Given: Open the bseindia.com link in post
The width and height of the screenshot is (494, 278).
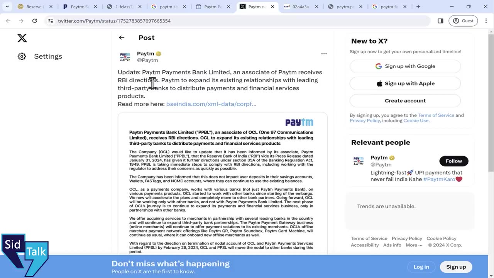Looking at the screenshot, I should [211, 104].
